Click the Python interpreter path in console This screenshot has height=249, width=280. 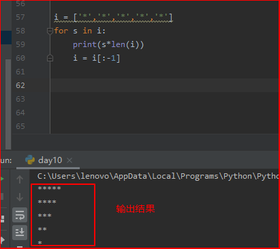click(x=158, y=176)
